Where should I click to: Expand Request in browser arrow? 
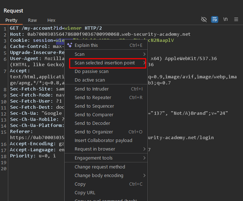pos(144,149)
